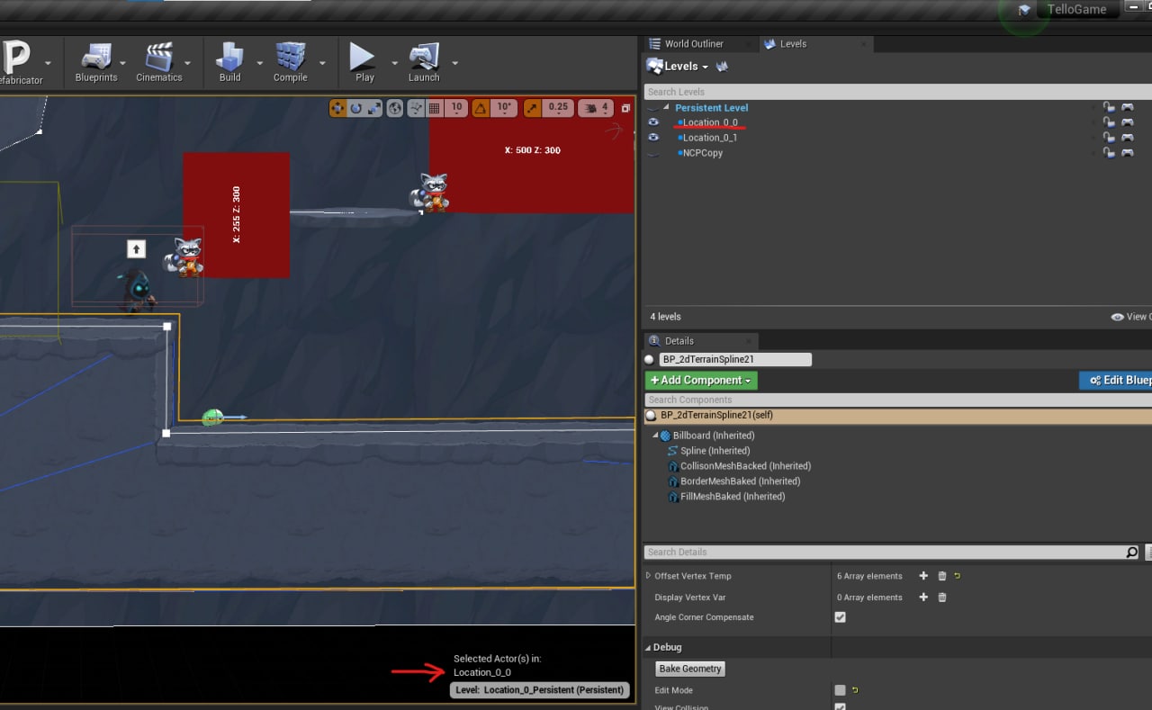Open grid snap size 10 dropdown

456,108
